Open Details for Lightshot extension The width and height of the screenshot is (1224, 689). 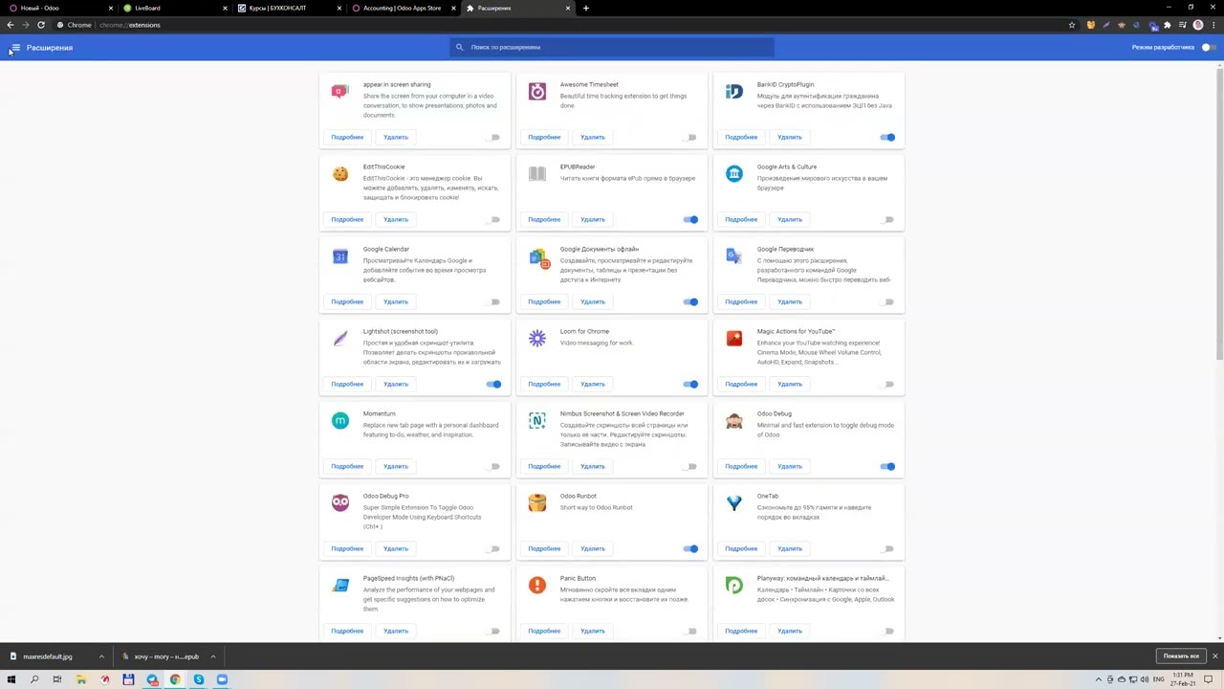click(x=347, y=384)
